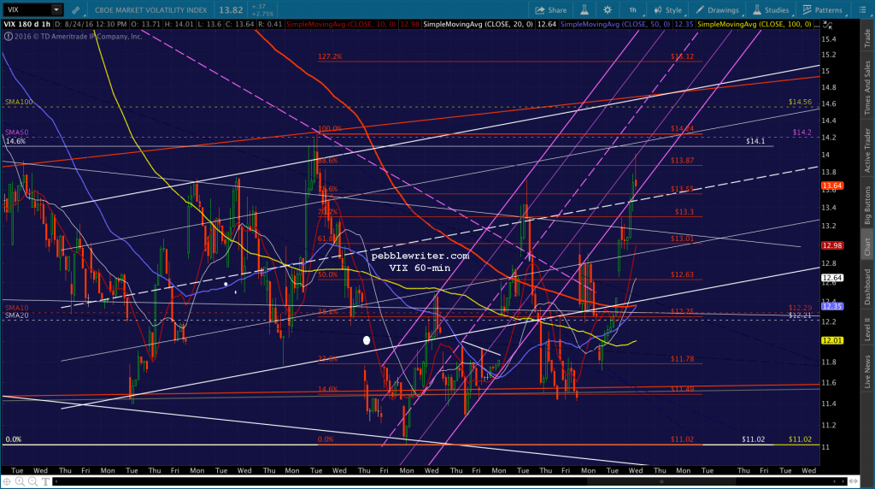The width and height of the screenshot is (875, 489).
Task: Click the 13.82 last price in the header
Action: coord(231,10)
